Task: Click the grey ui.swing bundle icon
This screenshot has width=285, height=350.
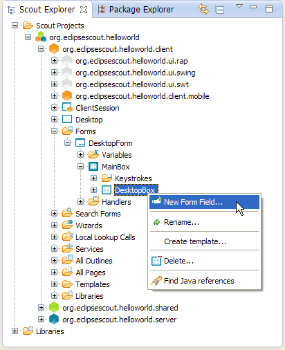Action: [x=67, y=73]
